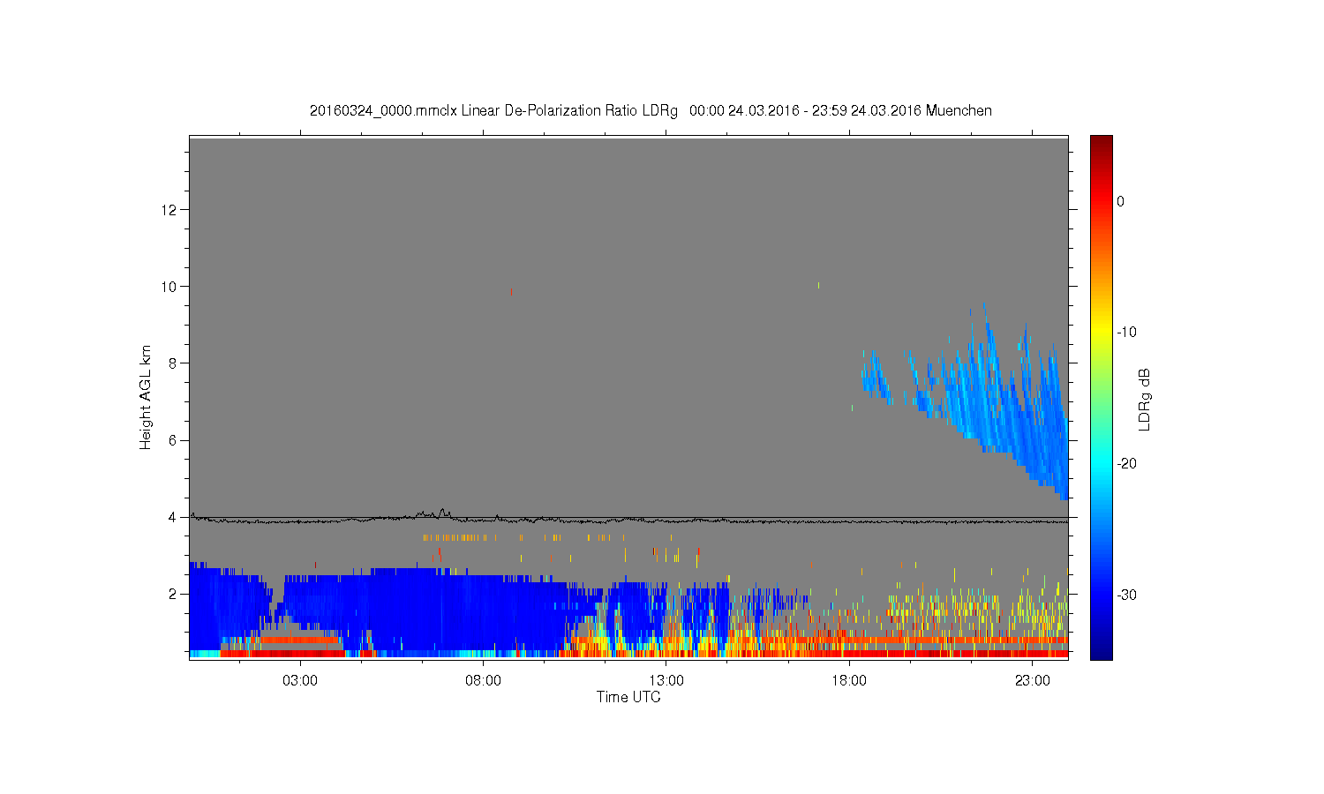Image resolution: width=1324 pixels, height=794 pixels.
Task: Select the "Time UTC" horizontal axis label
Action: tap(628, 697)
